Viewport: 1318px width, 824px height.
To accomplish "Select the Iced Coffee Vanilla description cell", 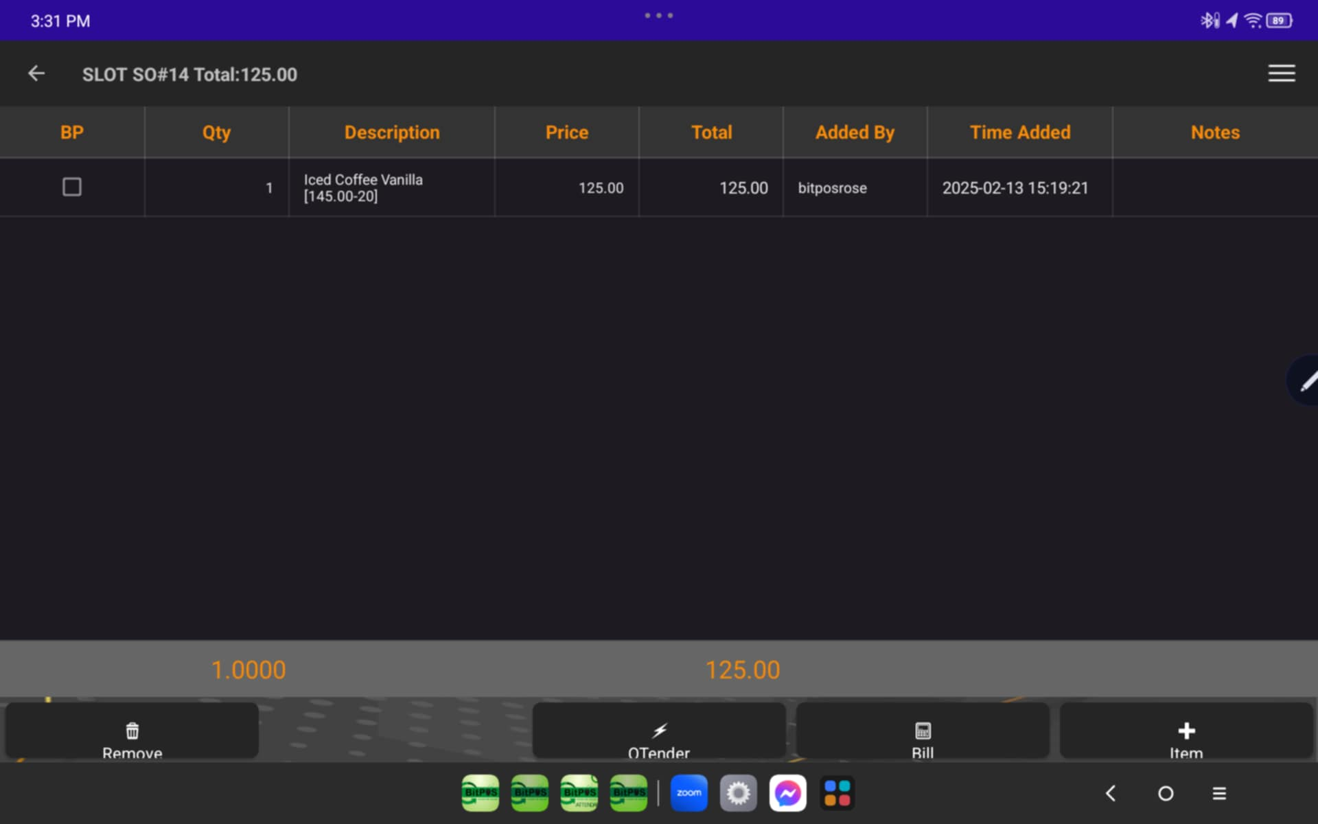I will point(391,187).
